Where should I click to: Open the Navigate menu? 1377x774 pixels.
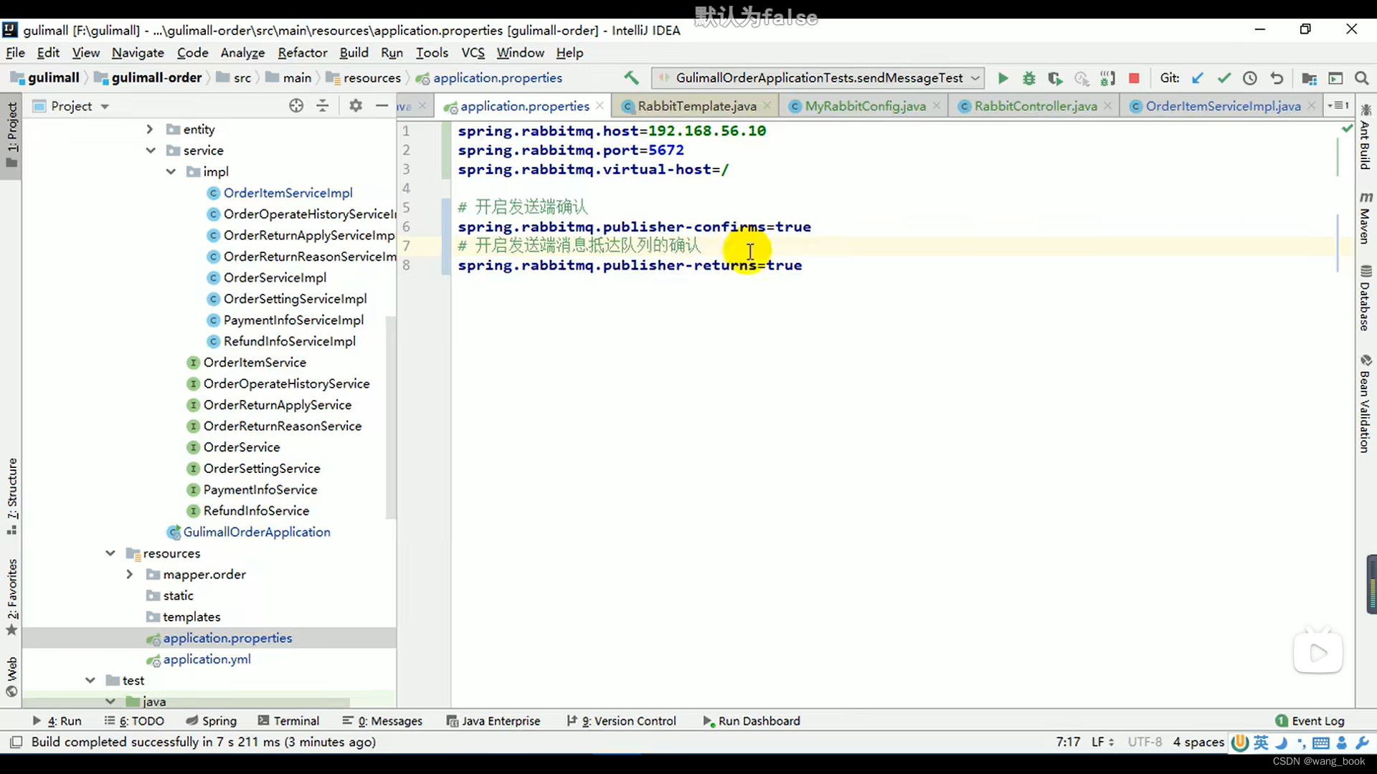point(138,52)
